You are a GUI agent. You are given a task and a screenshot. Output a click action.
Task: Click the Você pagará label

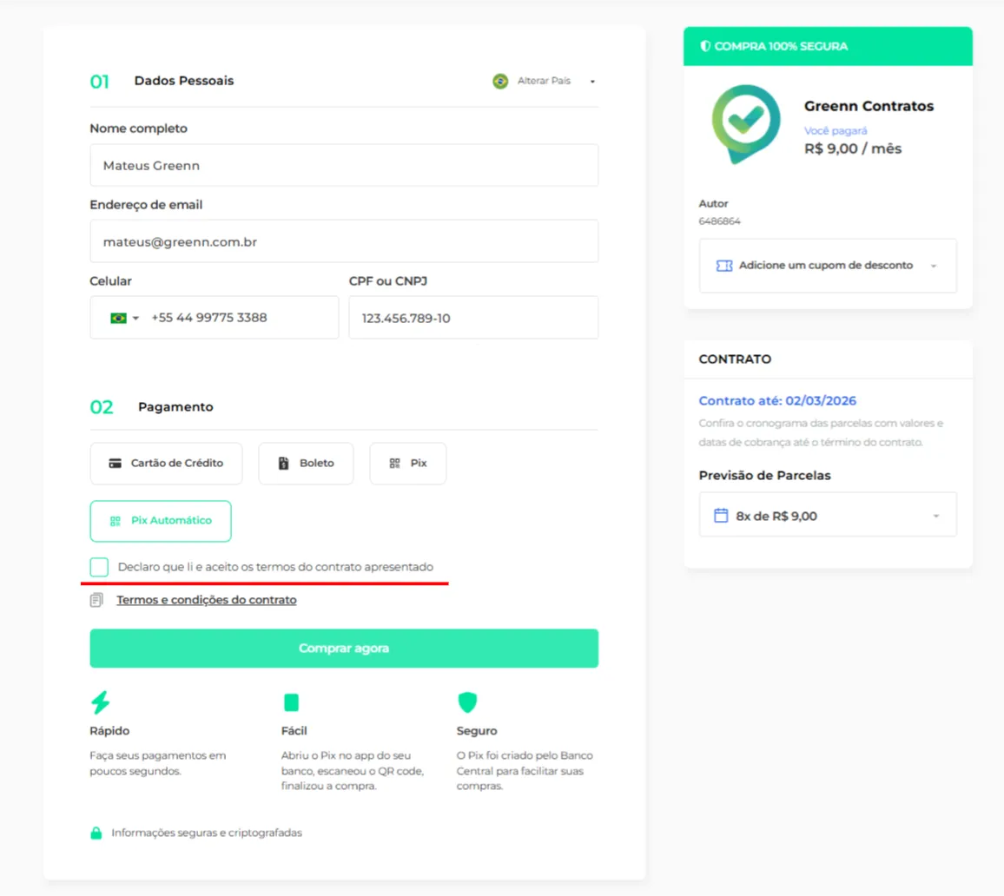836,130
